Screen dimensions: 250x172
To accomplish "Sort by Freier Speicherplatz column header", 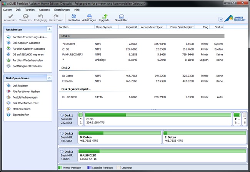I will [181, 27].
